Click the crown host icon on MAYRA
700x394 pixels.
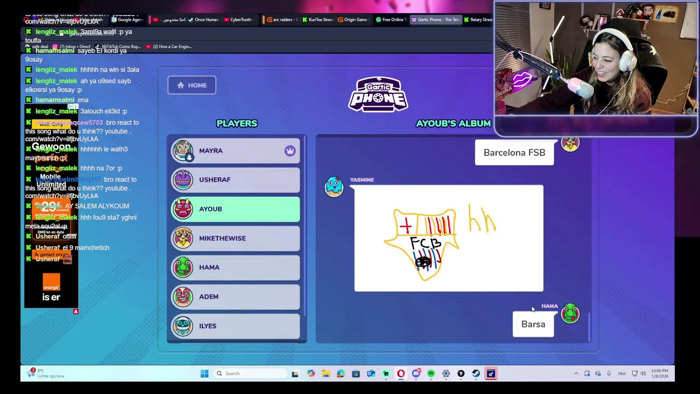(289, 150)
